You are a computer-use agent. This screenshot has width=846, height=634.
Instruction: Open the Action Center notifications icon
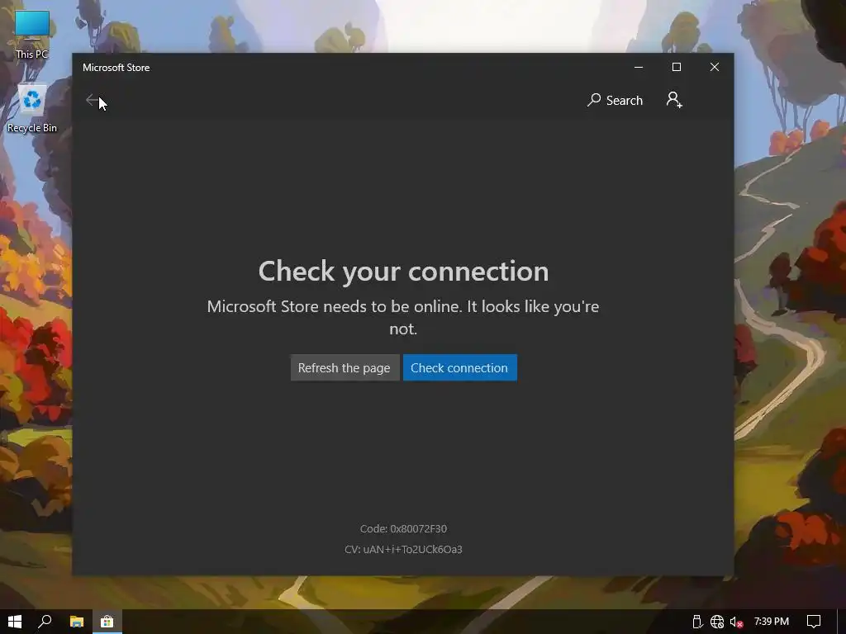tap(814, 622)
